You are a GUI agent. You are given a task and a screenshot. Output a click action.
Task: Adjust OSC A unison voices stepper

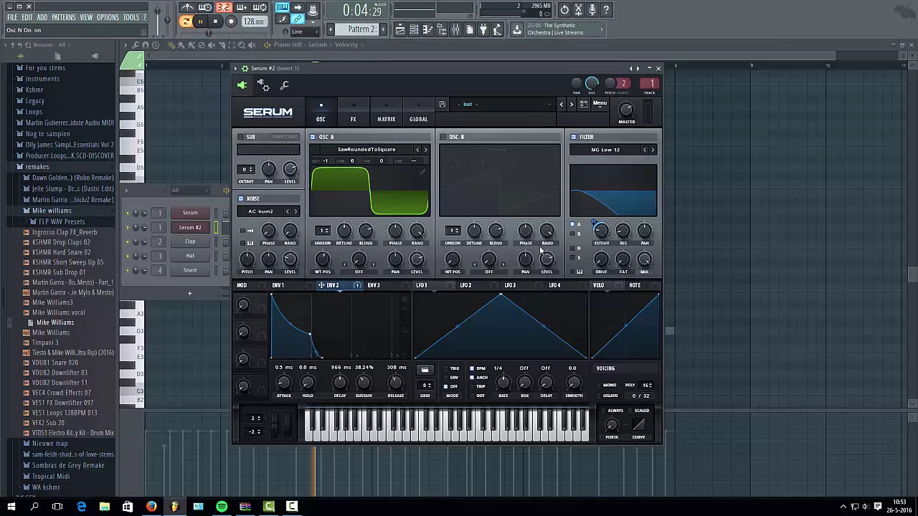(x=323, y=231)
